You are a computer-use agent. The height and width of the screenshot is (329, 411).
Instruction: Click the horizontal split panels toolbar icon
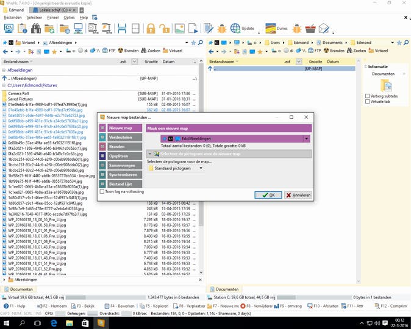122,28
